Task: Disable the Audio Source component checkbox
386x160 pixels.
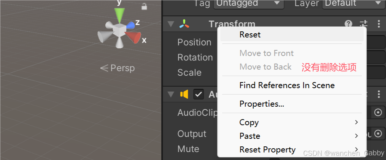Action: [199, 94]
